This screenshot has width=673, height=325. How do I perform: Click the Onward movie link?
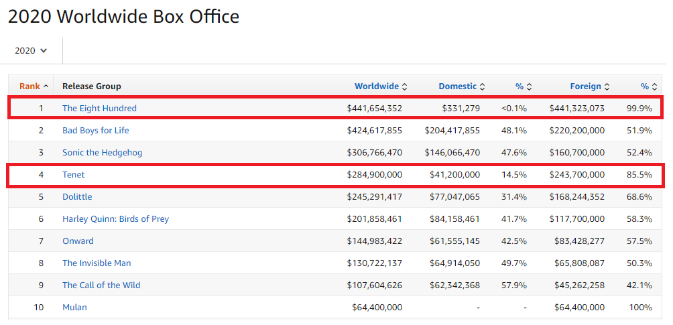78,241
